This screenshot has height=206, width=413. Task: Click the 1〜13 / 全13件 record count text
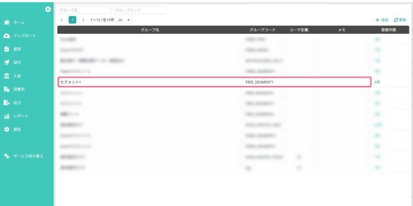pos(102,20)
